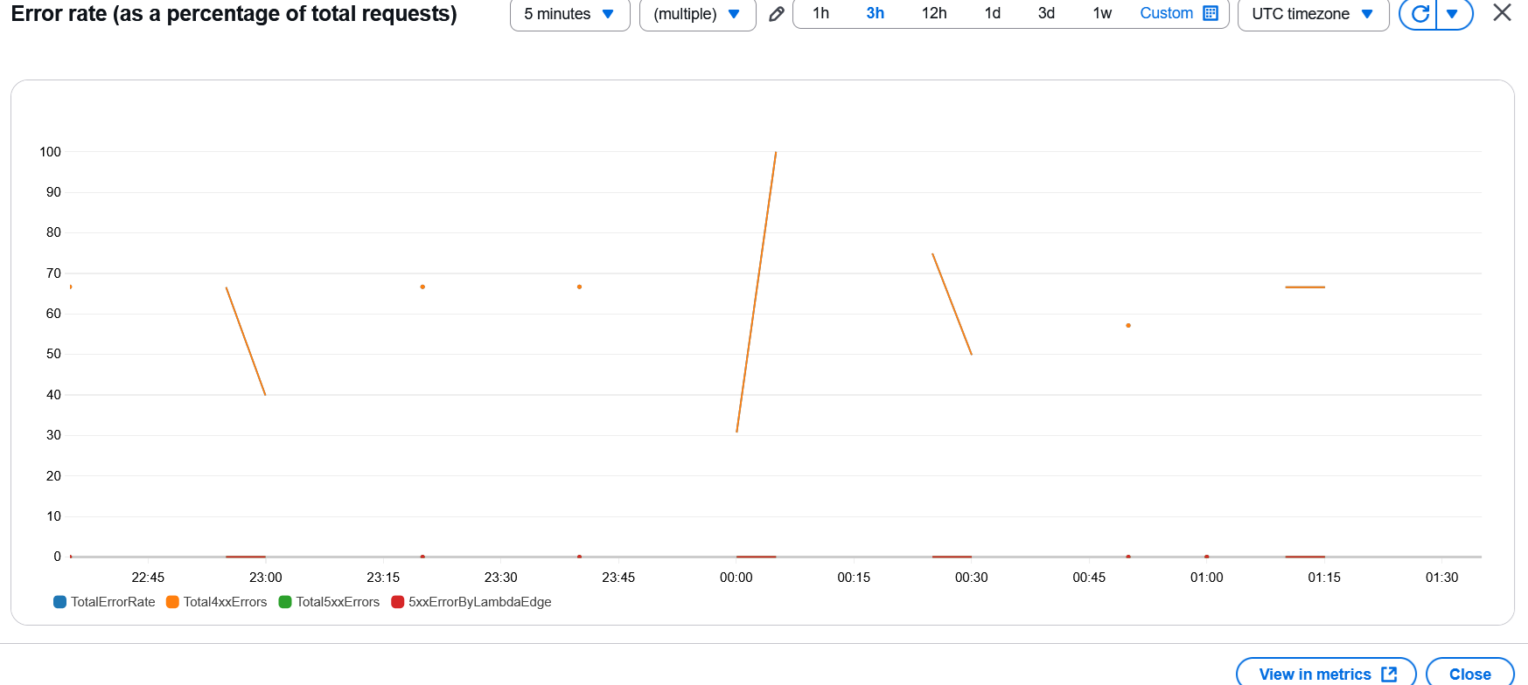Select the 3h time range
Image resolution: width=1528 pixels, height=685 pixels.
(x=875, y=13)
